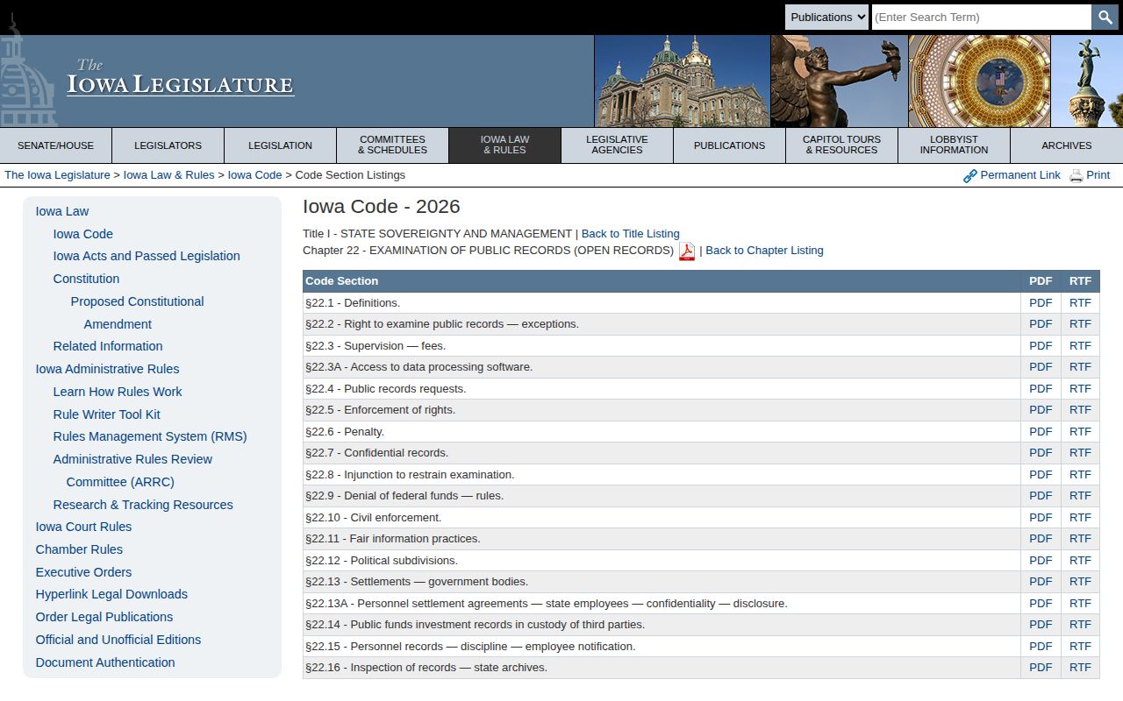
Task: Open the Lobbyist Information menu
Action: [955, 145]
